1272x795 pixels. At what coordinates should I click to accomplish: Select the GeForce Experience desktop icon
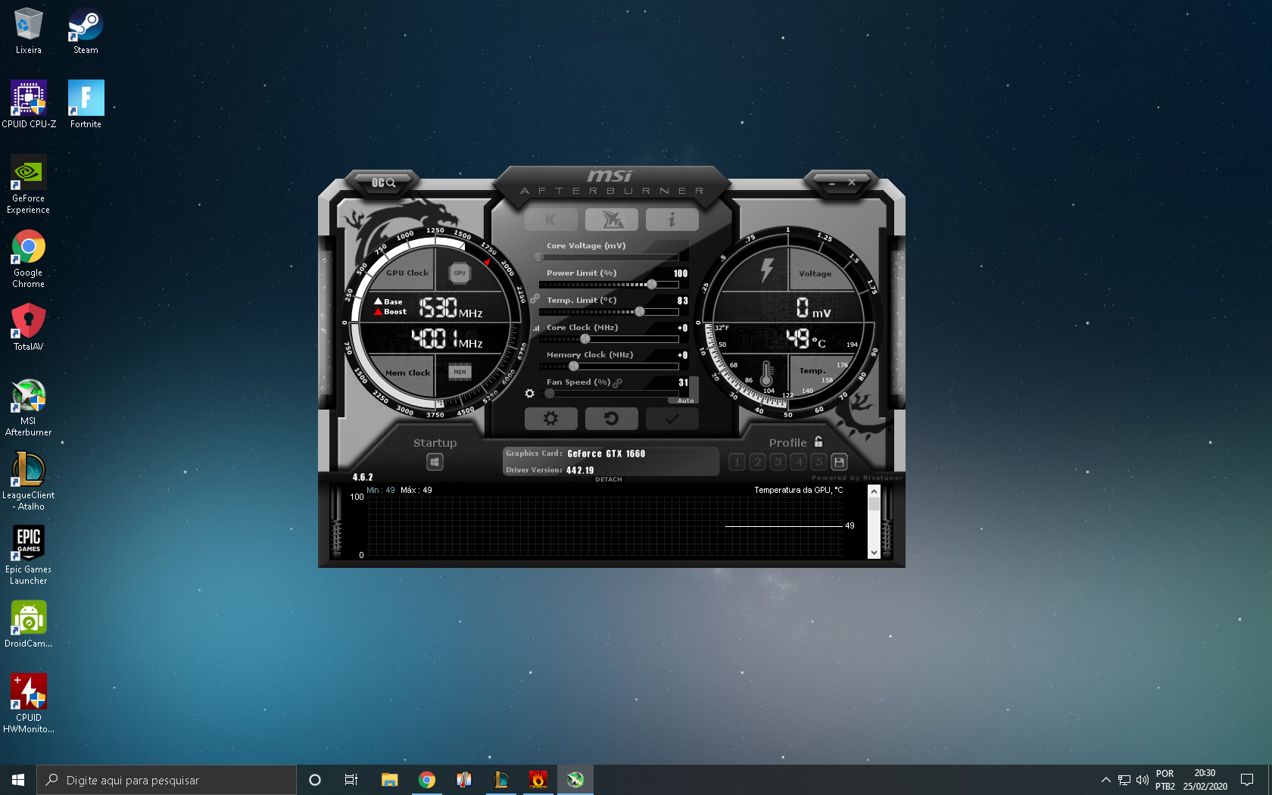[x=29, y=185]
